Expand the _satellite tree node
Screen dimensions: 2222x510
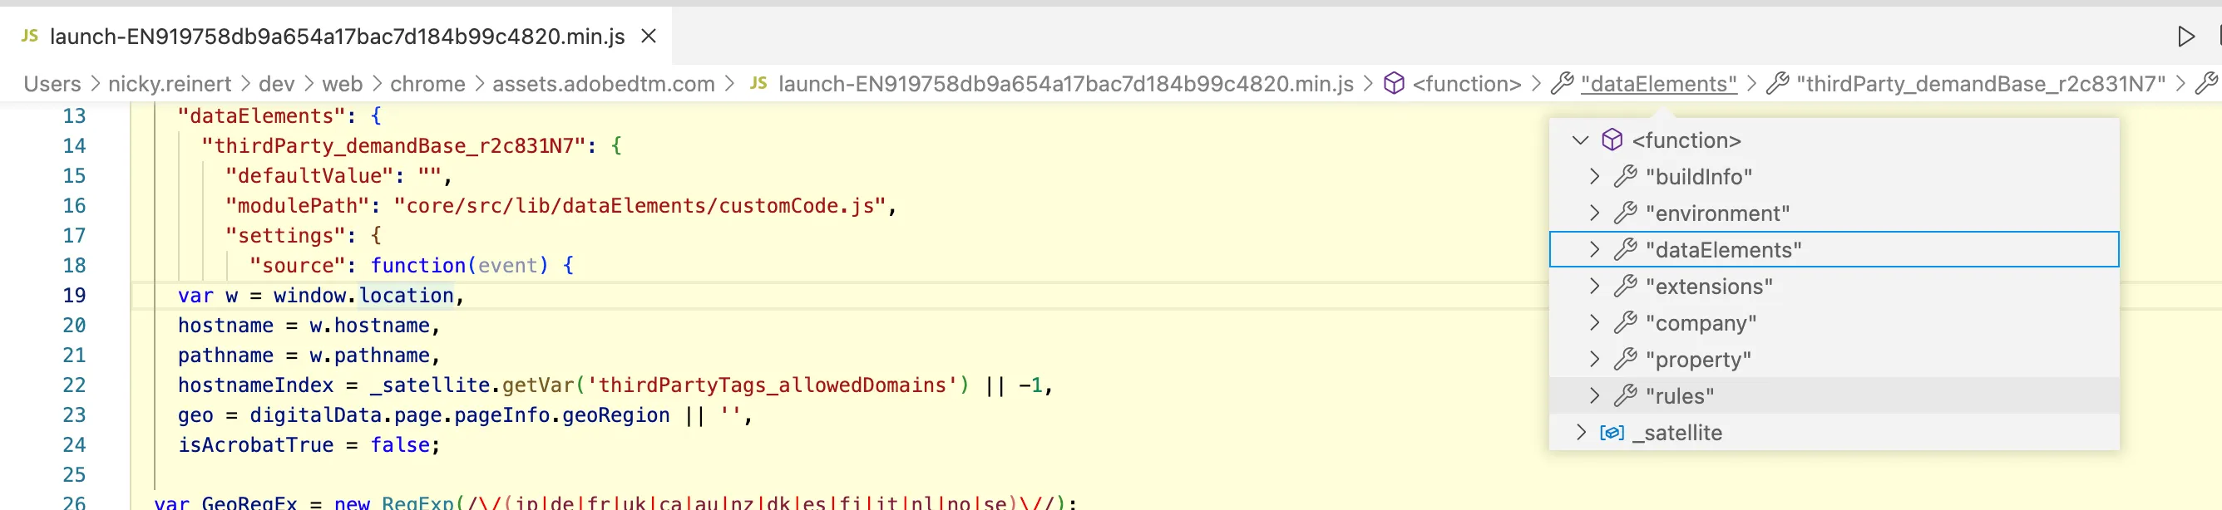click(1580, 433)
